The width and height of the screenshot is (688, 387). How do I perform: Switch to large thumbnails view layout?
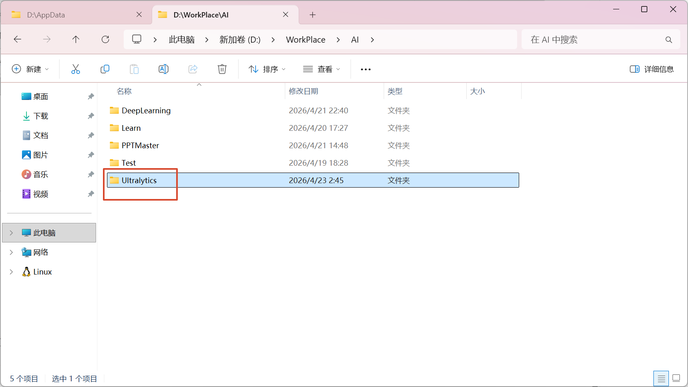(x=676, y=378)
